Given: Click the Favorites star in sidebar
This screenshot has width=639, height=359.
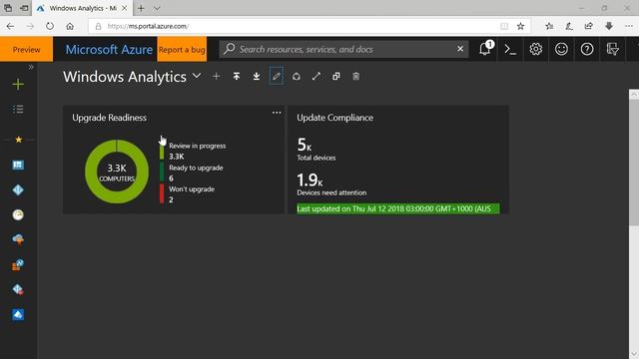Looking at the screenshot, I should (x=18, y=140).
